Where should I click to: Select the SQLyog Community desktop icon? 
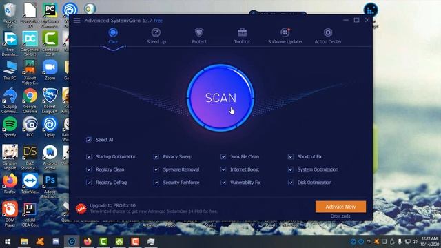[10, 101]
